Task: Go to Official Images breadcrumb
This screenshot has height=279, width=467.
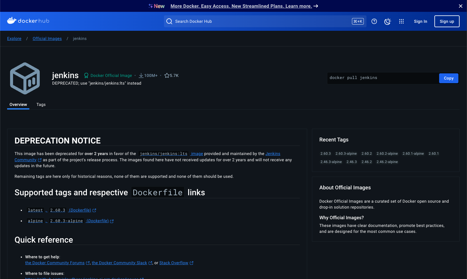Action: 47,38
